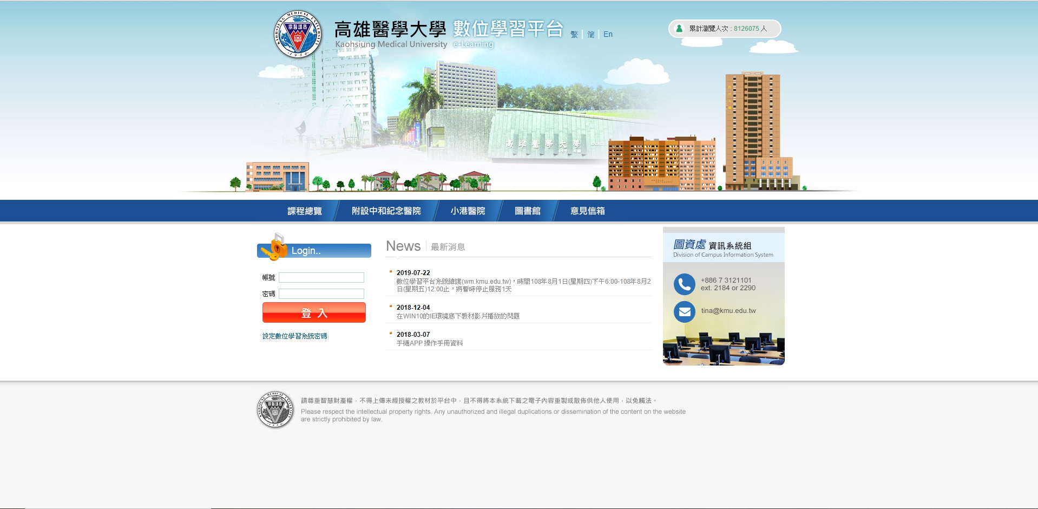This screenshot has height=509, width=1038.
Task: Click the email envelope icon
Action: pos(684,312)
